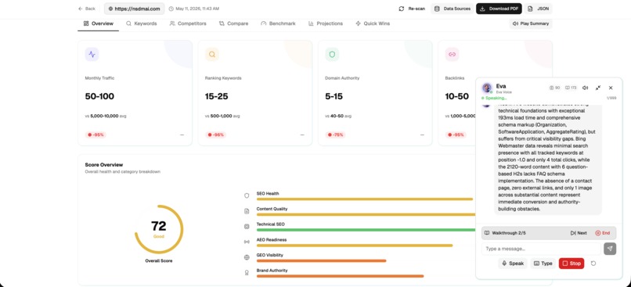This screenshot has width=631, height=287.
Task: Click Eva's avatar in the chat panel
Action: click(x=487, y=88)
